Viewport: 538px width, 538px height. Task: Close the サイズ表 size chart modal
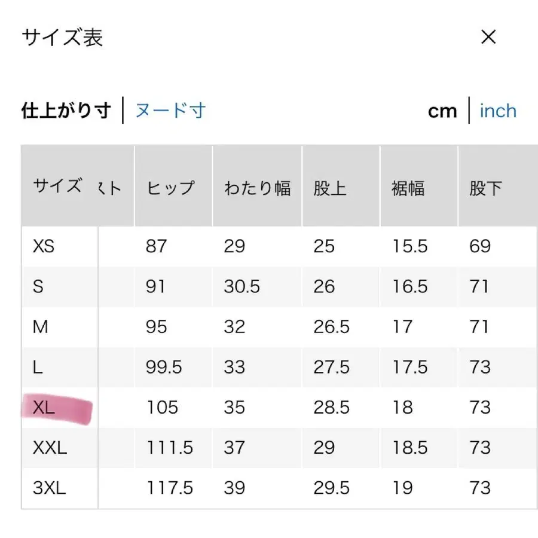tap(489, 37)
